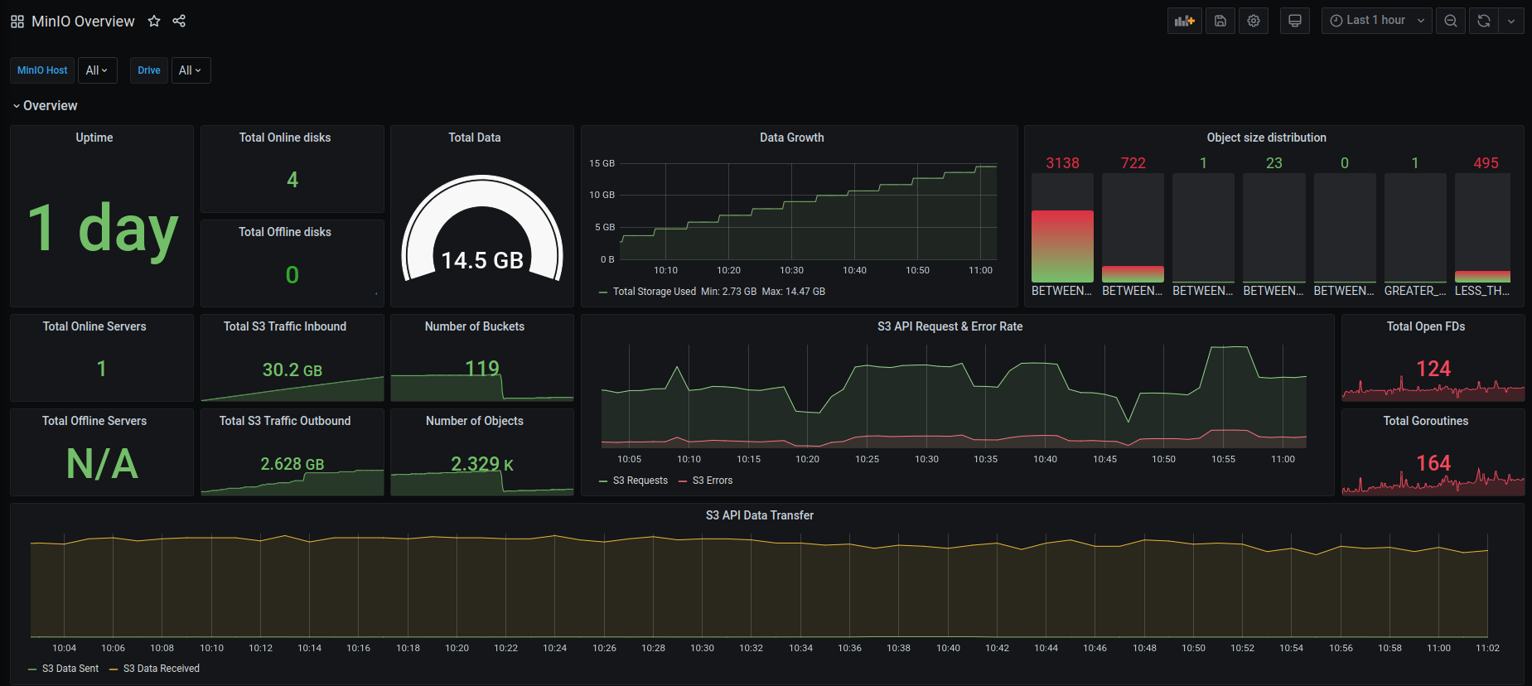Open the refresh interval dropdown arrow

click(x=1511, y=21)
